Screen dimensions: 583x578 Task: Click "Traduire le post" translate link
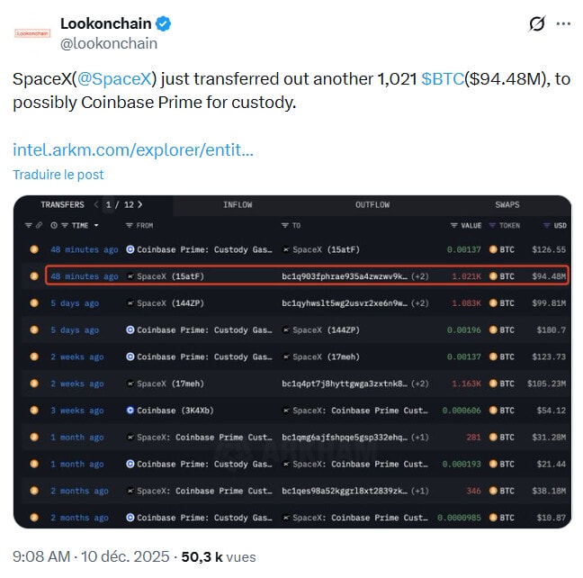pyautogui.click(x=58, y=175)
